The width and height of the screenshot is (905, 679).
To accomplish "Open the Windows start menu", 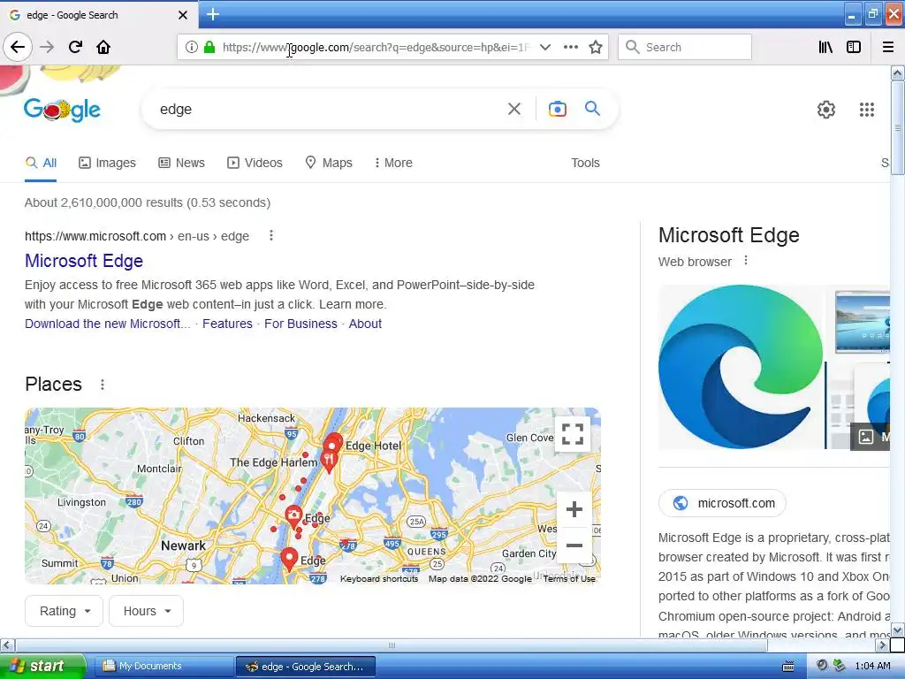I will coord(43,667).
